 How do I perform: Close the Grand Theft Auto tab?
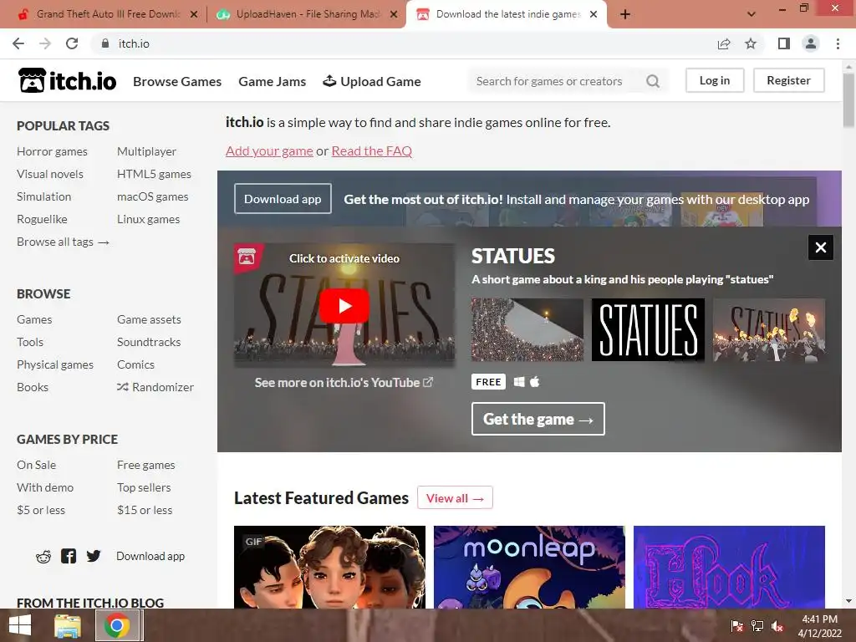[x=194, y=15]
